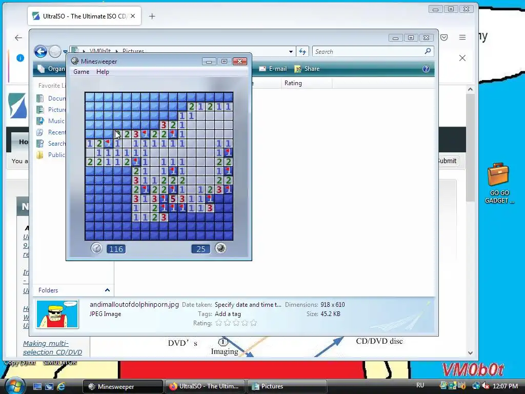This screenshot has height=394, width=525.
Task: Open the Windows Start menu
Action: coord(14,386)
